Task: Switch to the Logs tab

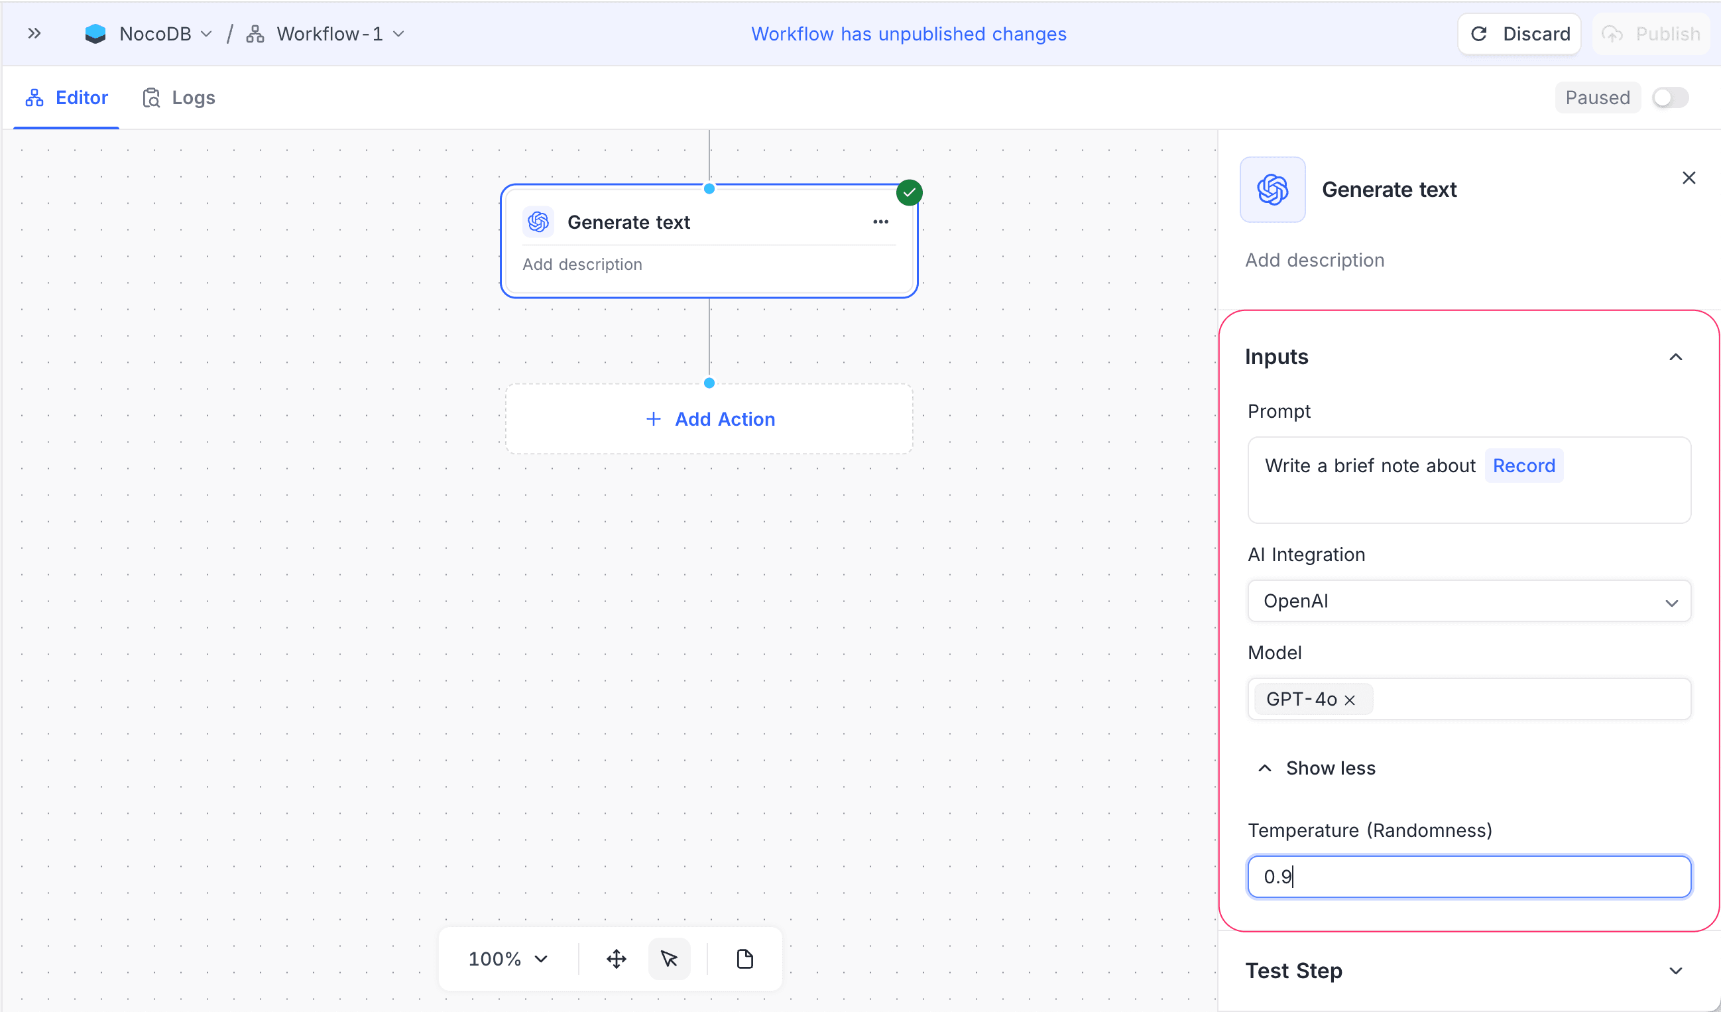Action: 178,97
